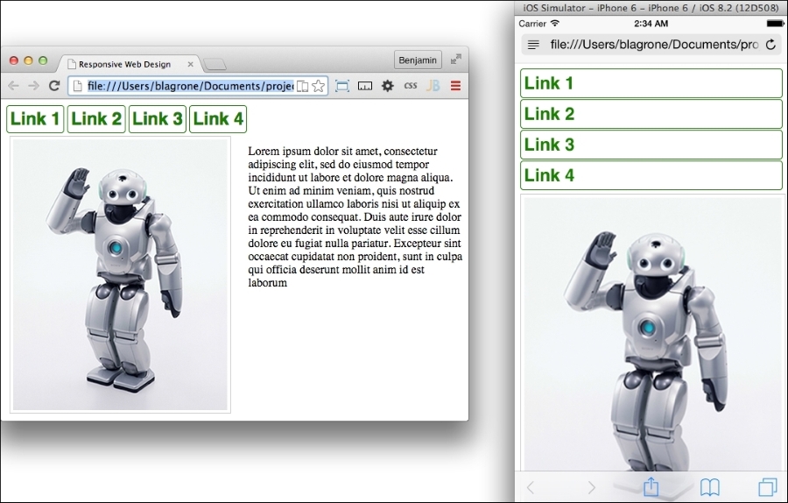Click the JB extension icon in Chrome
This screenshot has width=788, height=503.
click(433, 86)
